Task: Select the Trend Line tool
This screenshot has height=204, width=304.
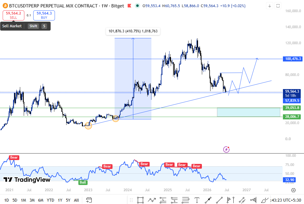Action: coord(219,200)
